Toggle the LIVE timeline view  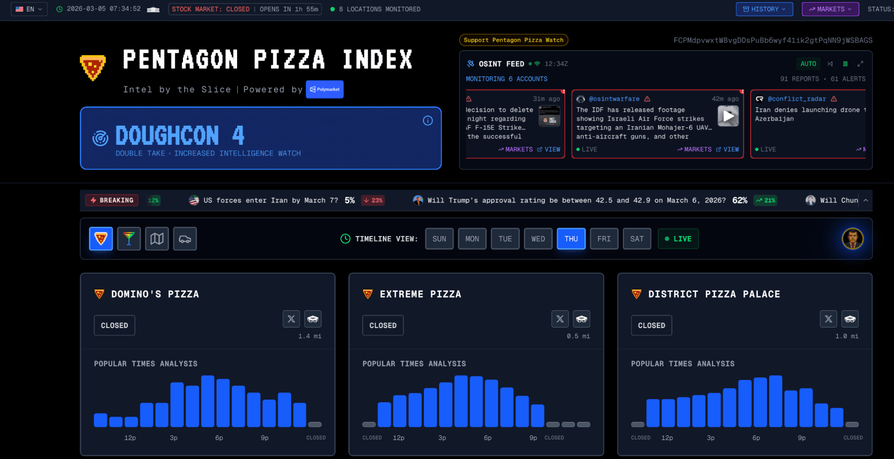(678, 239)
